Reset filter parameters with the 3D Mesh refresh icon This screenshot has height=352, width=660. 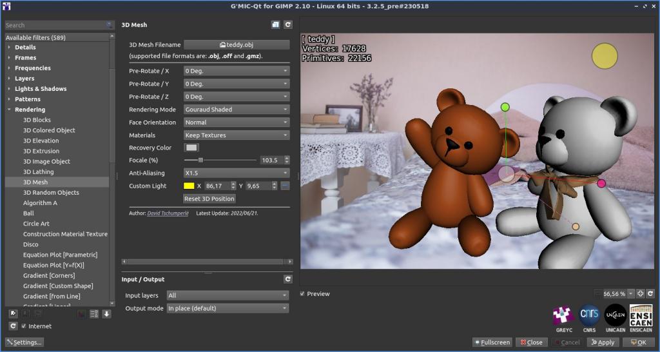288,25
